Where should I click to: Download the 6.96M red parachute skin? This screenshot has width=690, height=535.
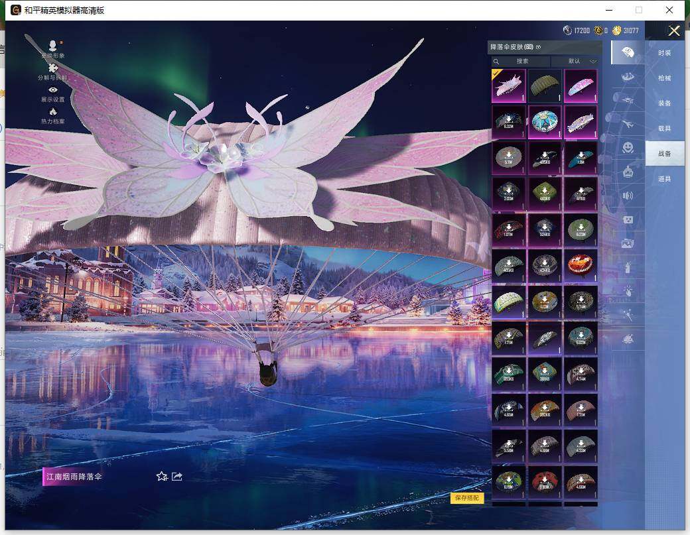(544, 482)
